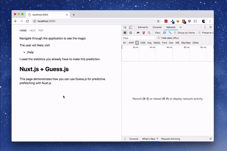Open the PGP navigation link
Viewport: 227px width, 151px height.
41,31
